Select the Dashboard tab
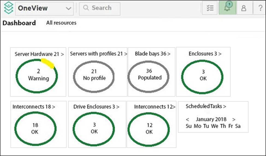266x156 pixels. pos(19,23)
